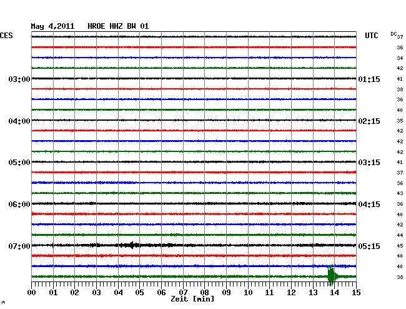Click DC value 34

(400, 58)
